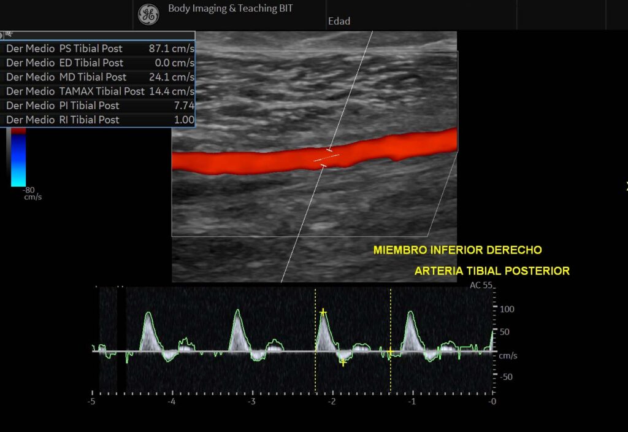Click the AC 55 angle correction label
The width and height of the screenshot is (628, 432).
(x=481, y=286)
